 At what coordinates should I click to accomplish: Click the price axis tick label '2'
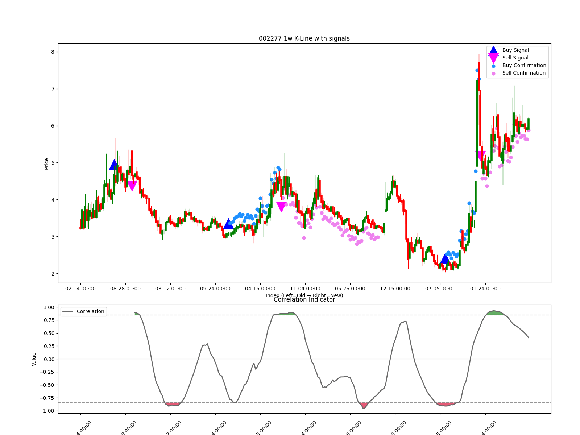pos(53,274)
